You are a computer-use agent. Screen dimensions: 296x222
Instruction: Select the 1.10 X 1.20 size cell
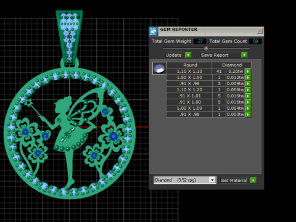click(189, 90)
